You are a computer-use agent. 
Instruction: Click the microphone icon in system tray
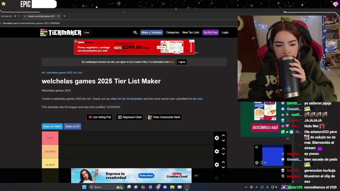267,187
